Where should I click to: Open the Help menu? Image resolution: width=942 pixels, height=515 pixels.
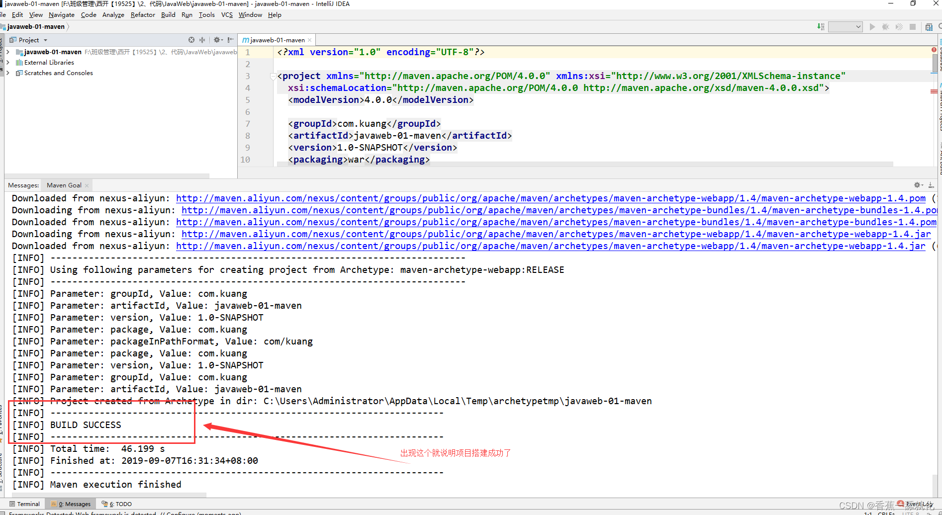click(275, 15)
